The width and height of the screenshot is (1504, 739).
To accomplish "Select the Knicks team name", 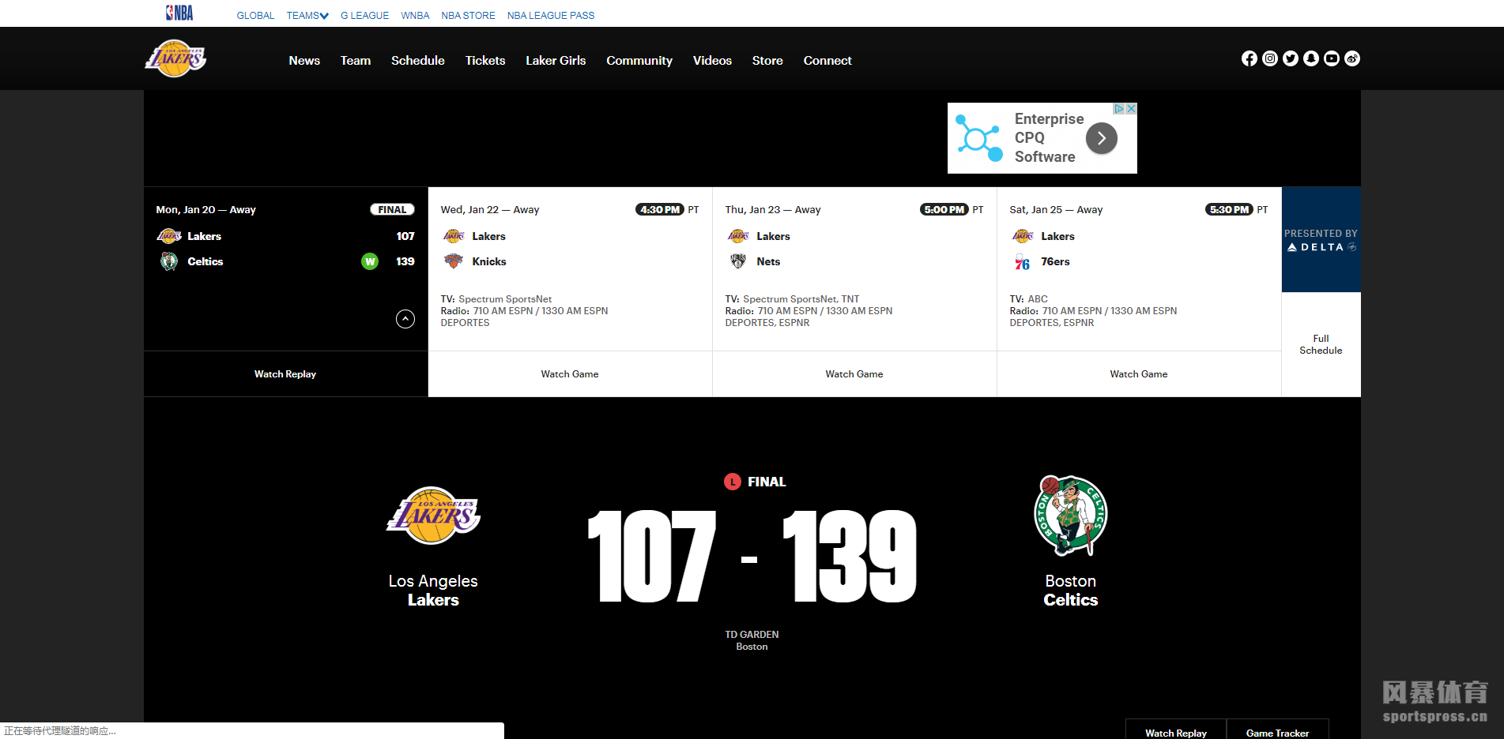I will [489, 261].
